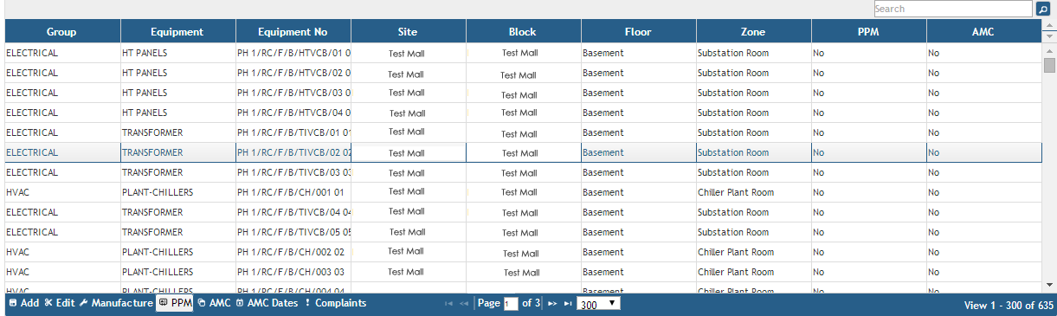Click the page number input field
Screen dimensions: 1057x316
(511, 304)
